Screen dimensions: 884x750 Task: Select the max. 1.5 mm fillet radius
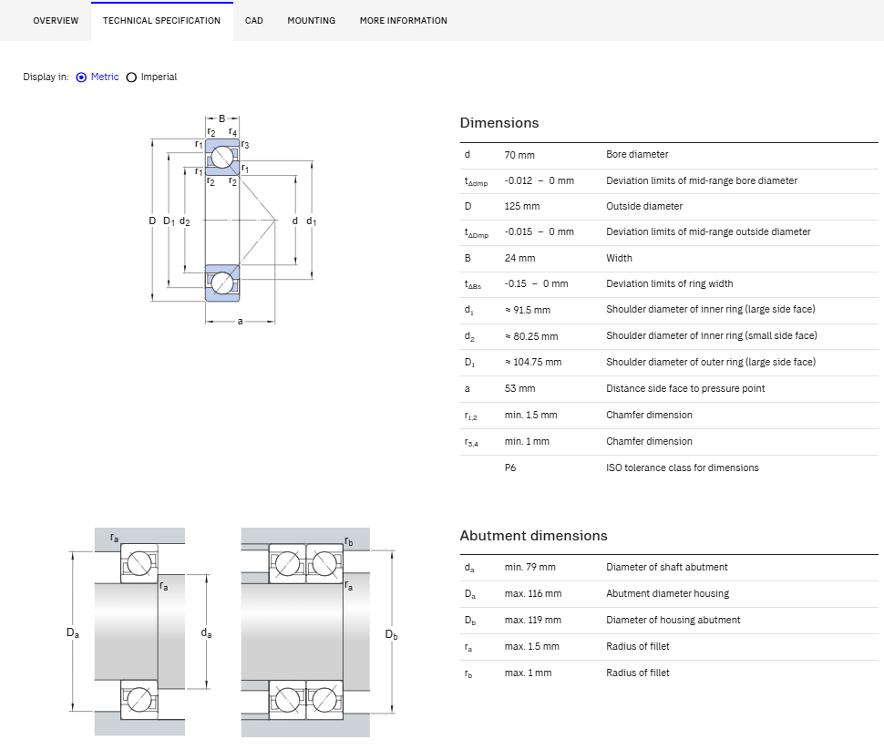[531, 647]
